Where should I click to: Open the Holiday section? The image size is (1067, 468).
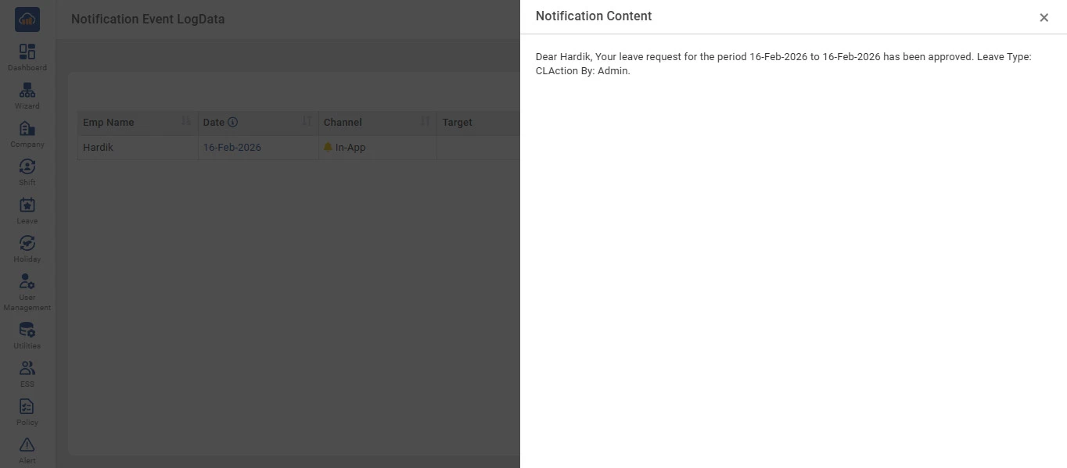click(x=27, y=244)
